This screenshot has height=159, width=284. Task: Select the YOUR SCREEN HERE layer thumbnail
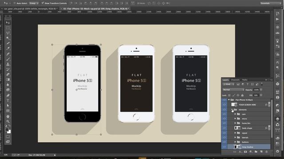234,105
